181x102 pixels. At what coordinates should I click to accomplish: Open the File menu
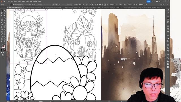coord(9,1)
